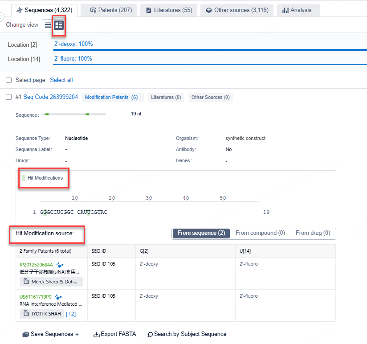Click the left panel collapse handle
367x344 pixels.
[x=1, y=17]
